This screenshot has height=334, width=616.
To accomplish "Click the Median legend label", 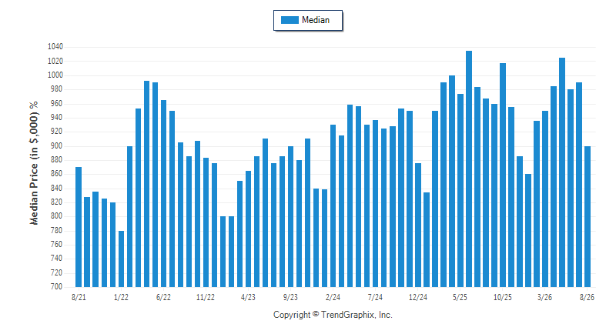I will click(316, 20).
